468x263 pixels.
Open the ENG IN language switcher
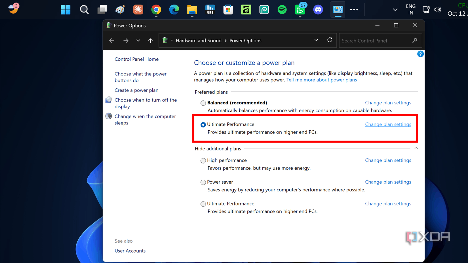coord(410,10)
